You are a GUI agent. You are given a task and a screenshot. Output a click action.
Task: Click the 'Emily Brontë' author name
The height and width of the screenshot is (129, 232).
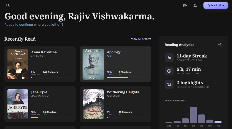[113, 96]
